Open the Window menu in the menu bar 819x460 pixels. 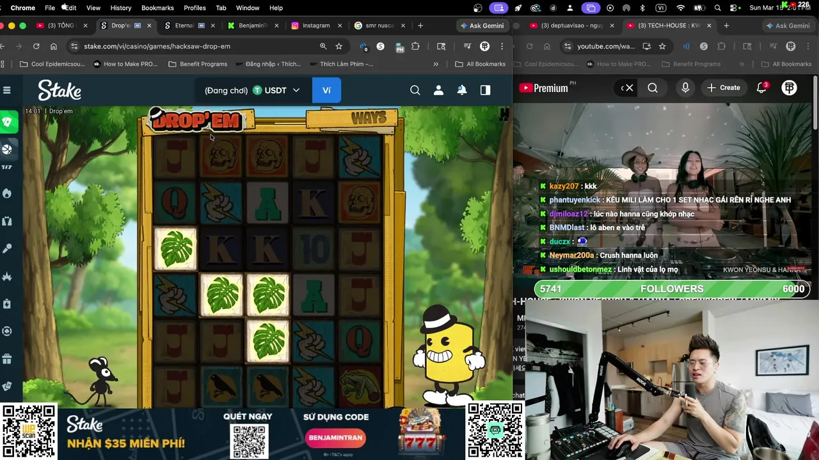[248, 8]
